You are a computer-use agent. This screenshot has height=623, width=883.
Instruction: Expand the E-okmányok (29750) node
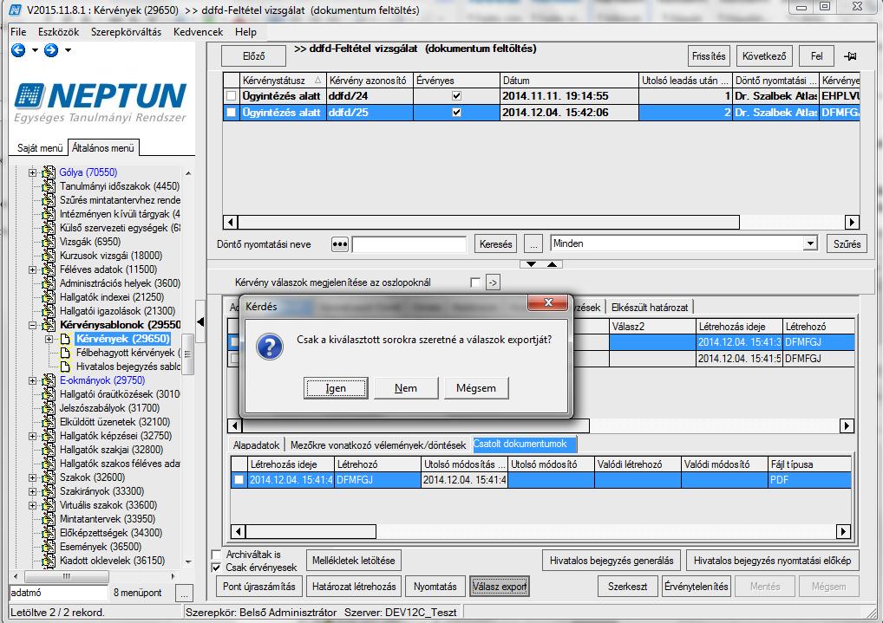33,380
